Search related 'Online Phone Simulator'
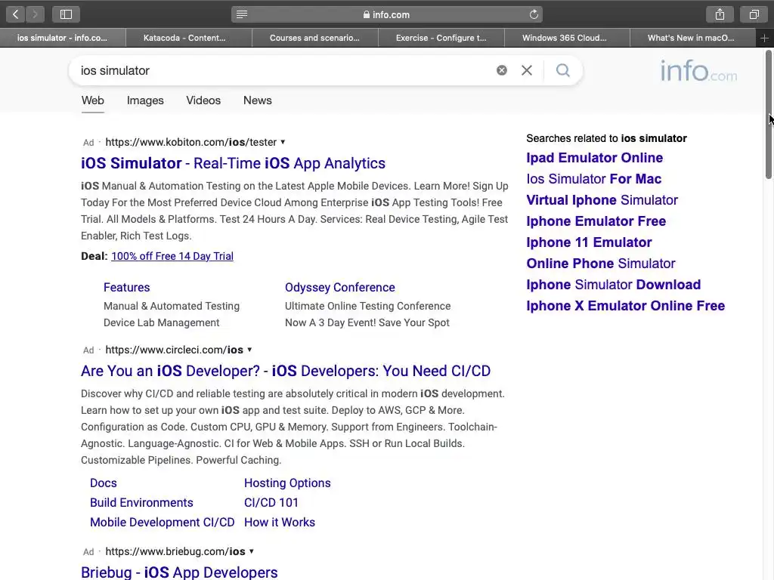 [601, 264]
